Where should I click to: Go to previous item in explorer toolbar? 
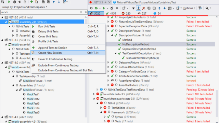click(x=54, y=2)
